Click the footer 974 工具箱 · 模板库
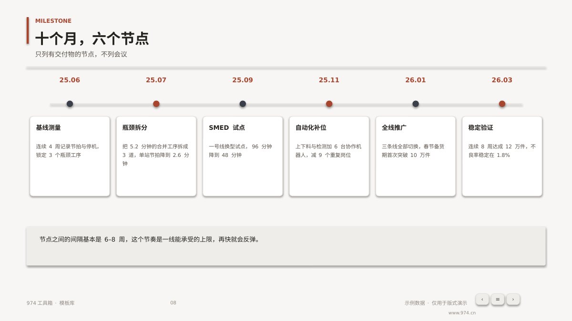The image size is (572, 321). (51, 303)
